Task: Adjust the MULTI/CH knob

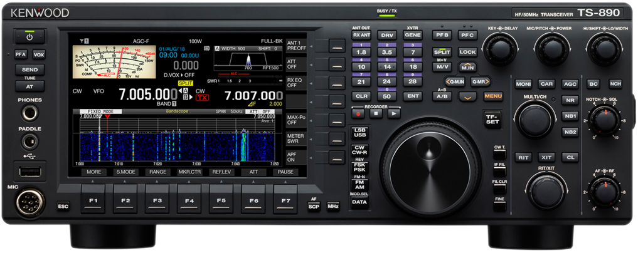Action: [x=535, y=120]
